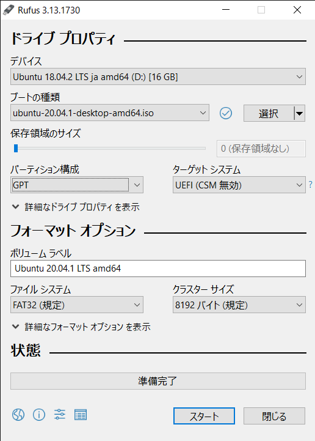The height and width of the screenshot is (441, 315).
Task: Click the target system help question mark
Action: (310, 185)
